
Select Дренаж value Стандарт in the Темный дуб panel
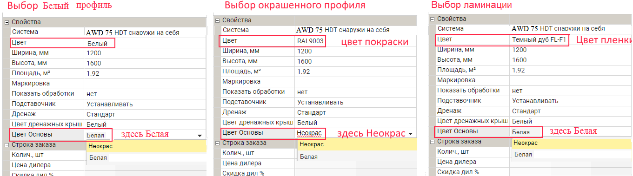[526, 111]
